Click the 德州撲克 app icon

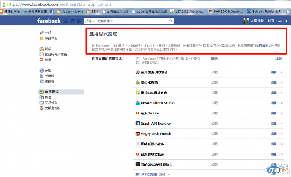tap(137, 72)
